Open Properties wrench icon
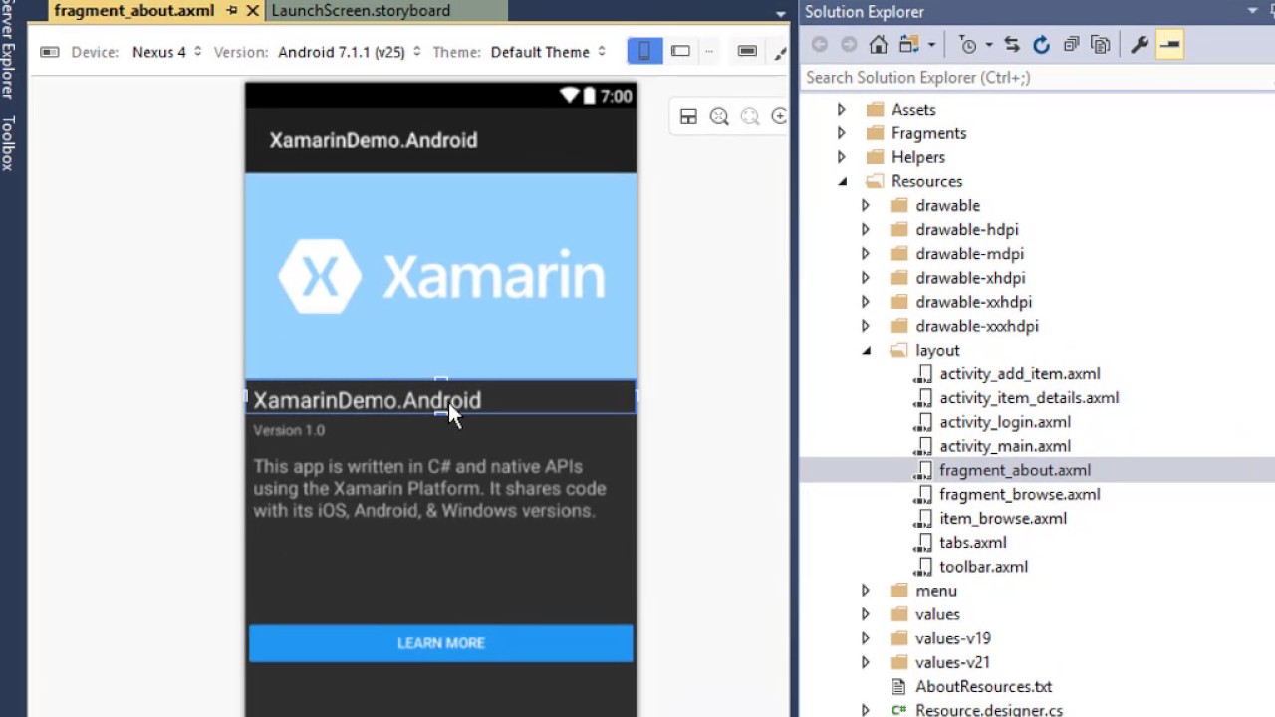1275x717 pixels. tap(1140, 45)
